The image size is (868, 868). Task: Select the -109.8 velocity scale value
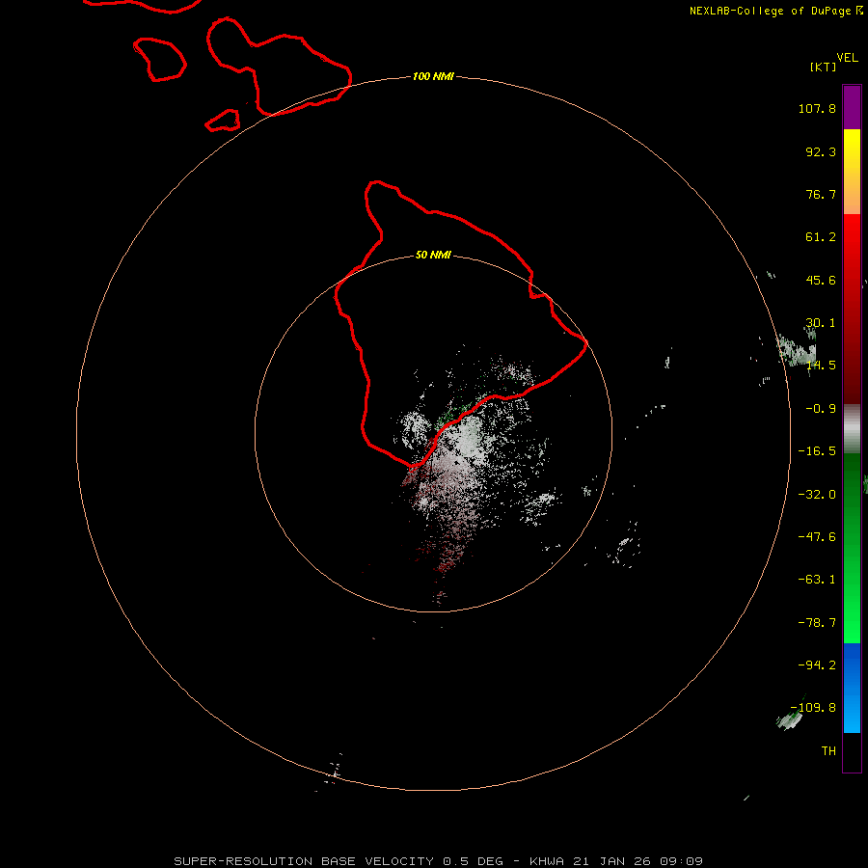point(813,708)
